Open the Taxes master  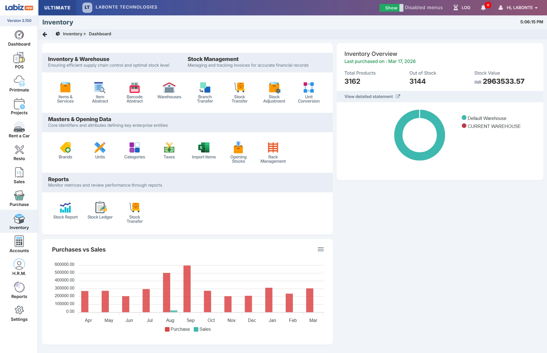(x=169, y=150)
